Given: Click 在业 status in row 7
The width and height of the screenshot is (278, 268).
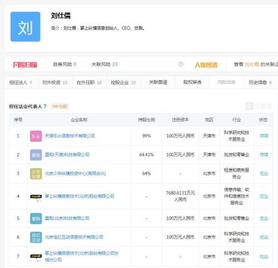Looking at the screenshot, I should [264, 256].
